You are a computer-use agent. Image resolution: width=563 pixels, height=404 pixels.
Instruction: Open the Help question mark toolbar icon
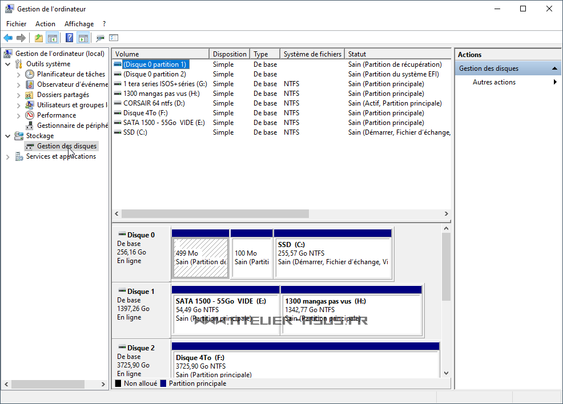coord(69,38)
